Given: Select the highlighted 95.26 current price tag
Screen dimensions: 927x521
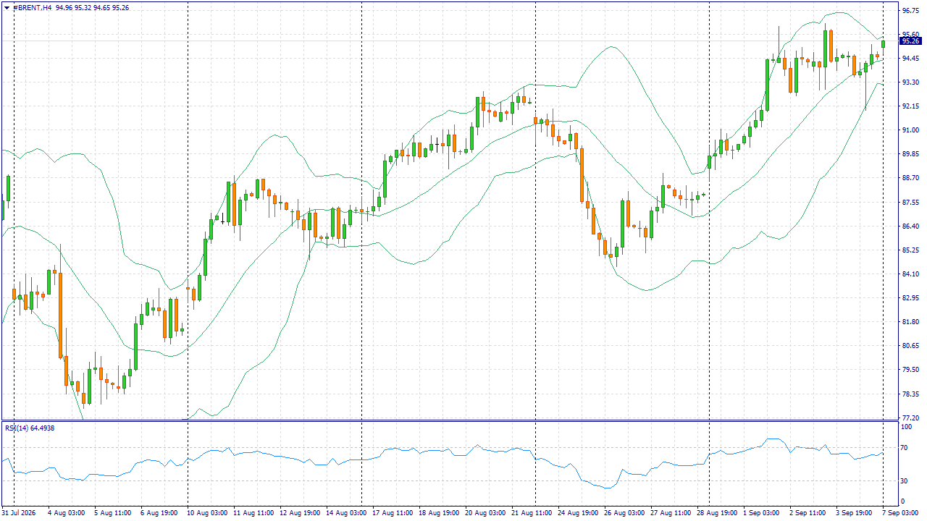Looking at the screenshot, I should 910,41.
